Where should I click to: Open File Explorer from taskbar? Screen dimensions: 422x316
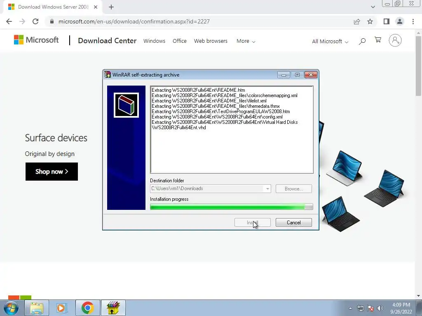[37, 308]
